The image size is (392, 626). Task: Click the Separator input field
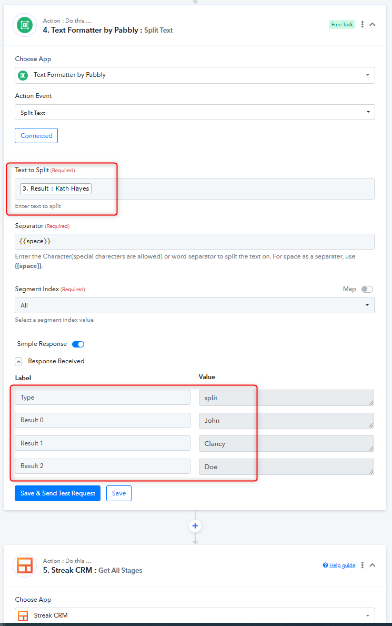(195, 242)
